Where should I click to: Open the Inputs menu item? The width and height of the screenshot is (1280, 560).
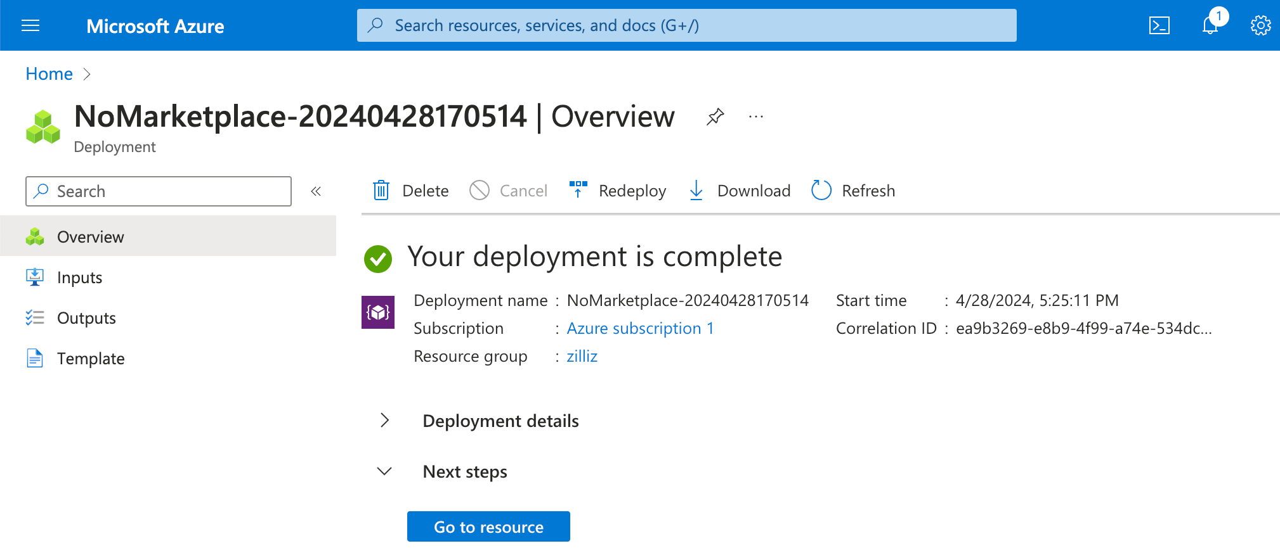[79, 277]
